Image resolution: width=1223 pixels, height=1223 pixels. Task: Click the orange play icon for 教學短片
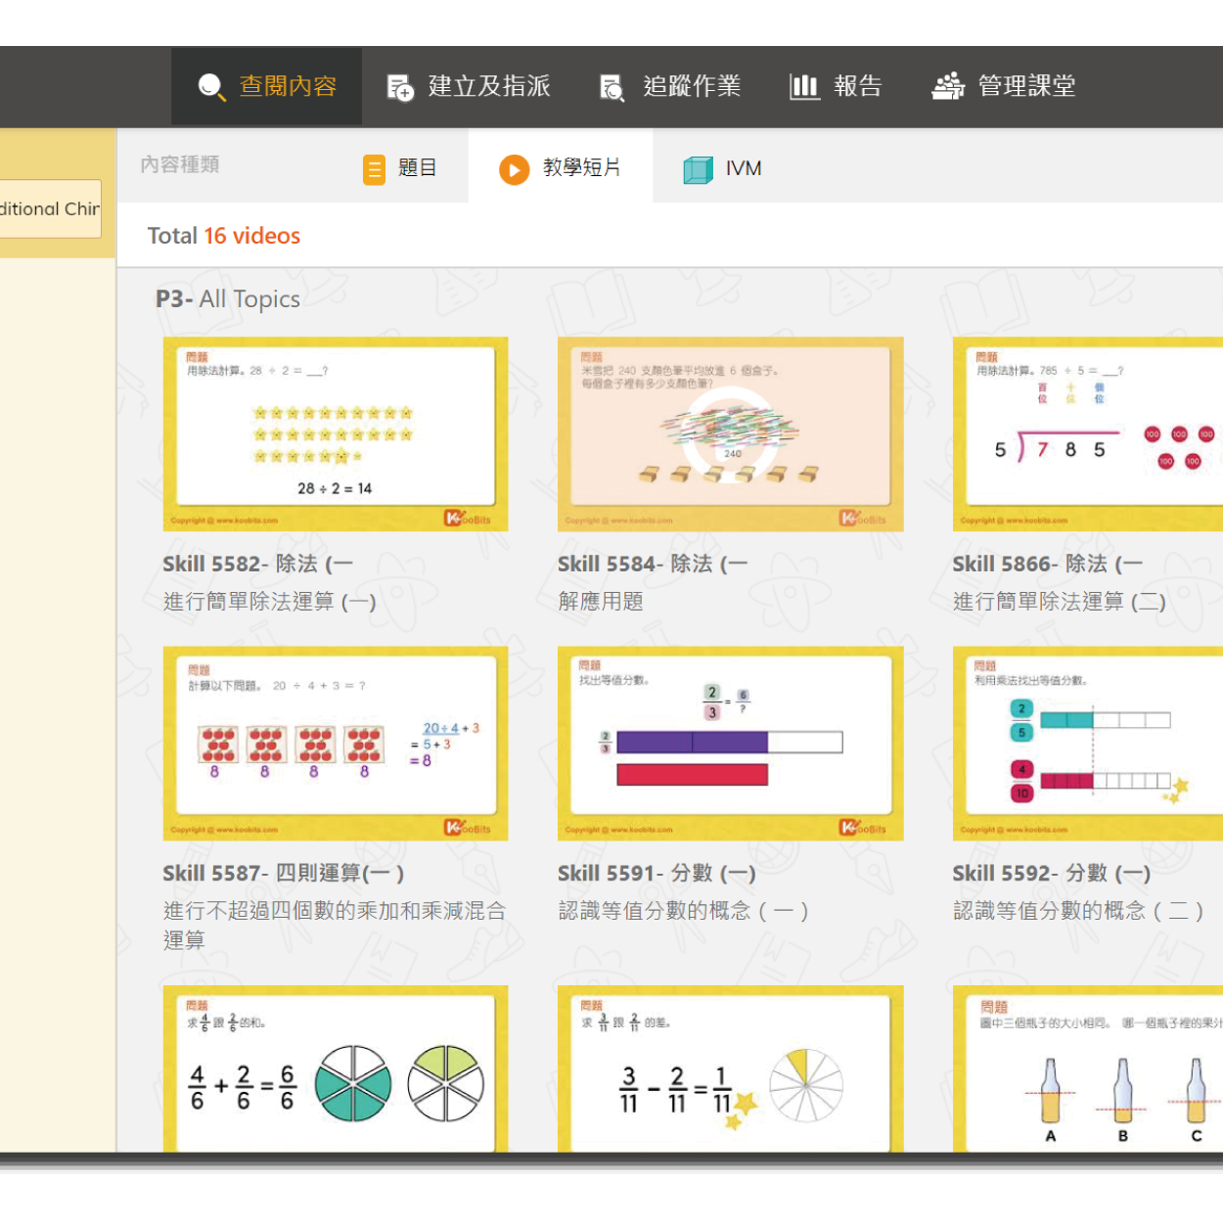514,169
